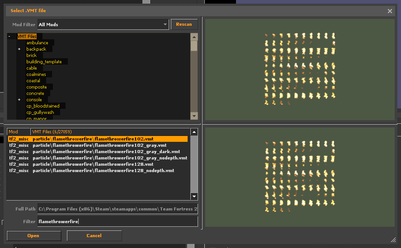The height and width of the screenshot is (248, 401).
Task: Click the upper flame texture preview
Action: click(300, 69)
